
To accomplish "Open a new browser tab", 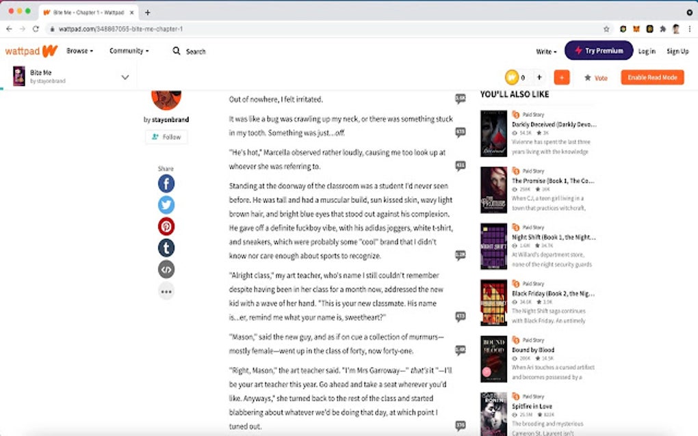I will coord(147,12).
